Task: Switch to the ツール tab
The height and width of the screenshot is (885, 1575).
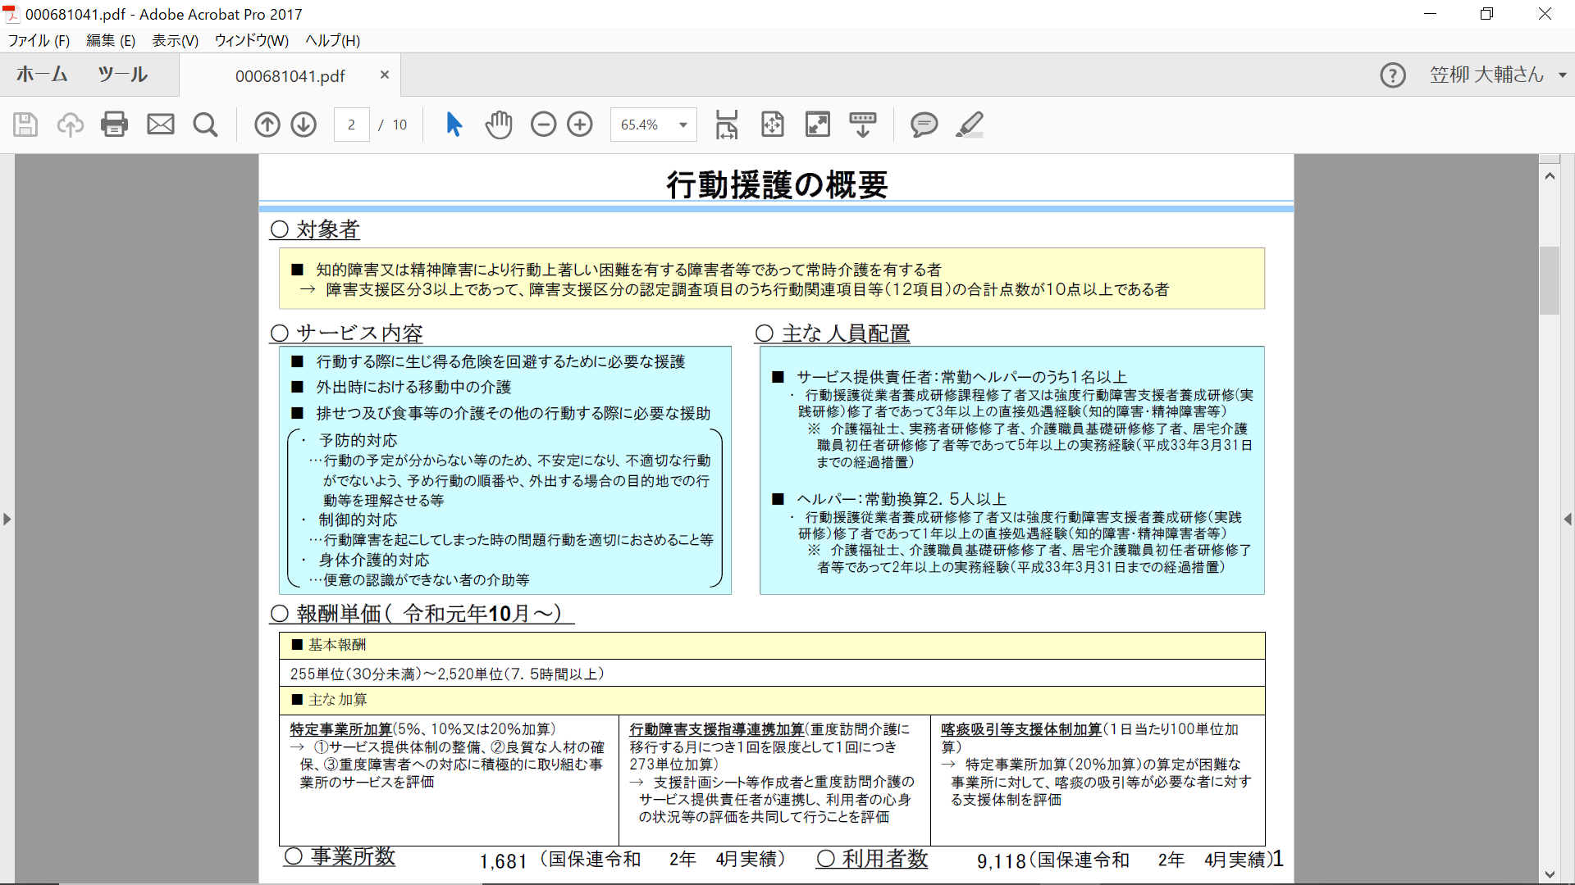Action: (122, 75)
